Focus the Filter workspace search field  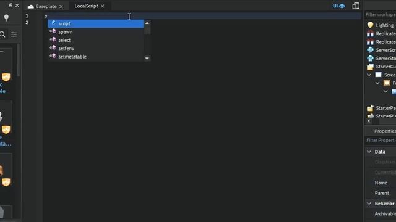(x=381, y=15)
